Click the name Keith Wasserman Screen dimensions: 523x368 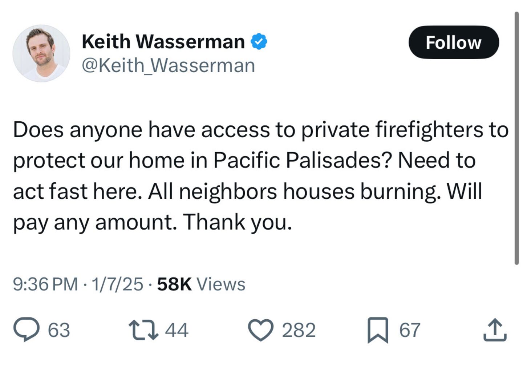pyautogui.click(x=163, y=41)
